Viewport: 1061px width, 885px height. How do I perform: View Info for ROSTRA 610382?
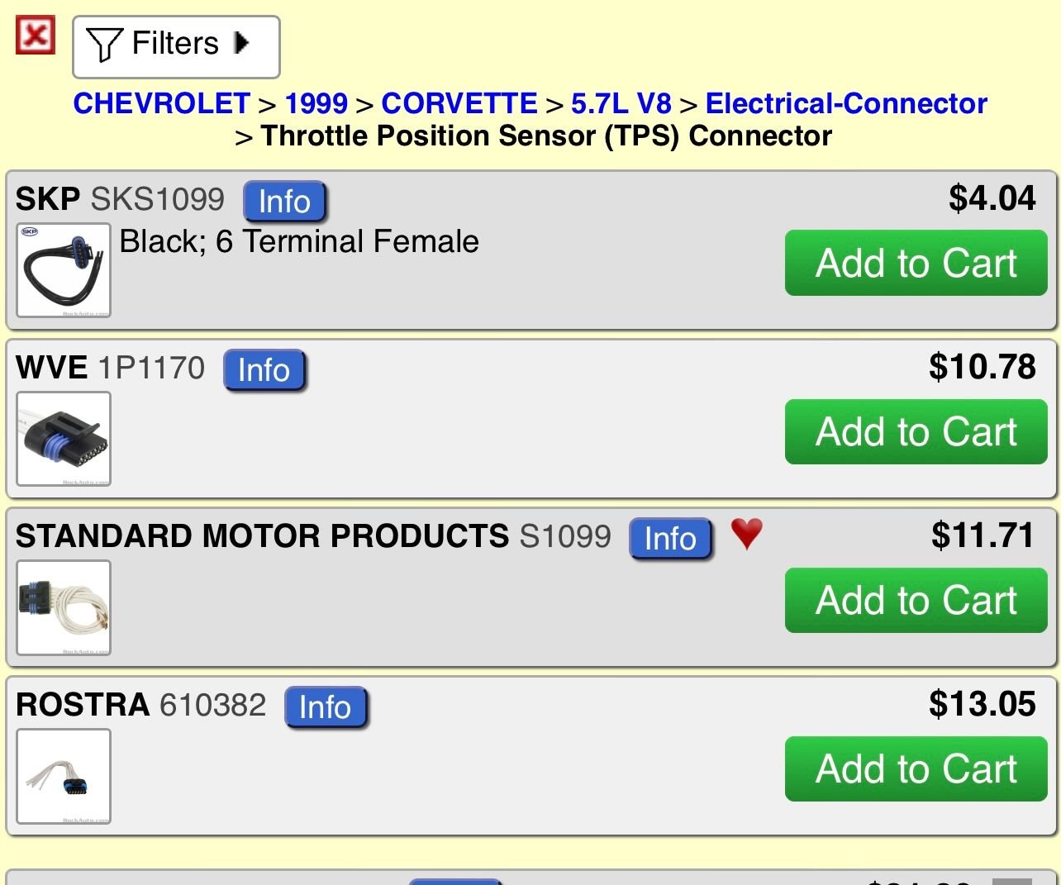(x=326, y=707)
